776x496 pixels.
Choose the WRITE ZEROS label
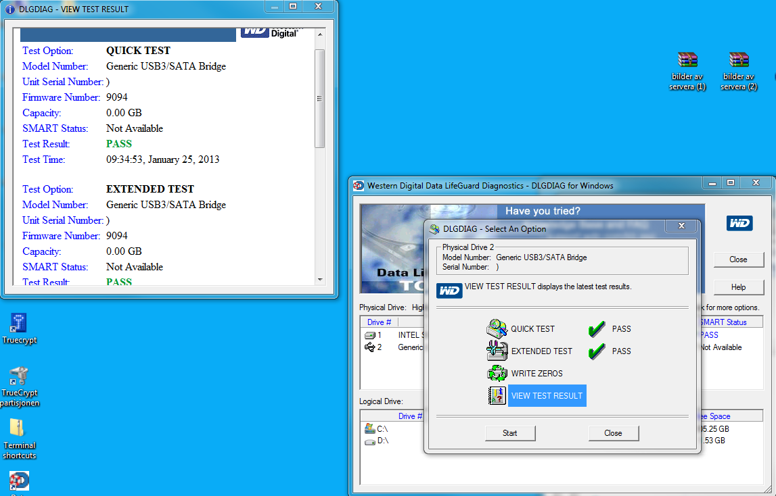(537, 374)
